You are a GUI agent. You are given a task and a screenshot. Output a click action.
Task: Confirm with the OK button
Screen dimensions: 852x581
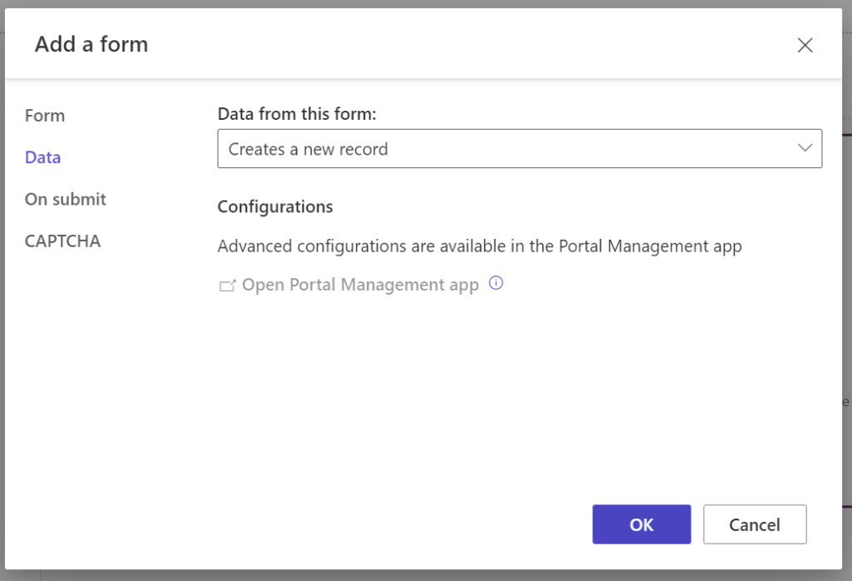click(x=641, y=524)
